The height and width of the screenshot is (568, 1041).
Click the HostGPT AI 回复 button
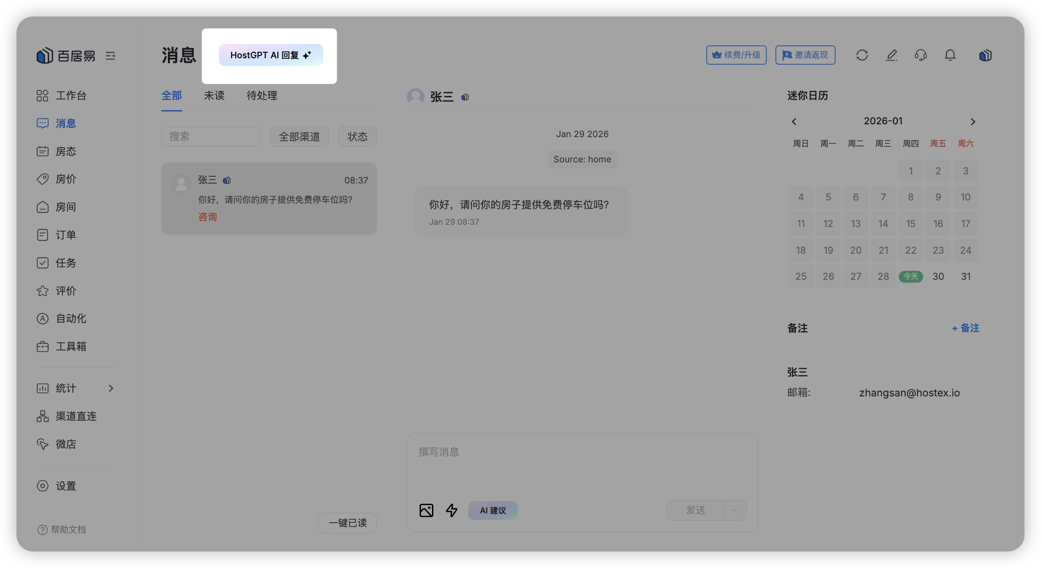271,55
